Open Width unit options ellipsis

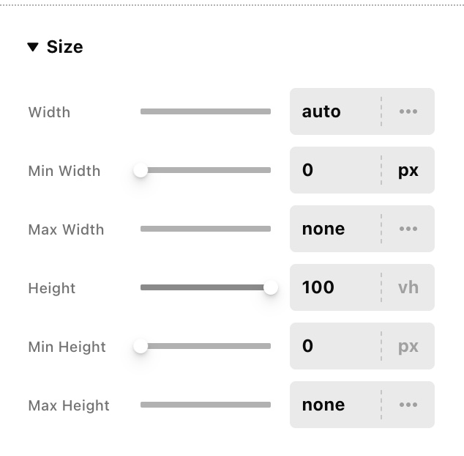point(408,111)
